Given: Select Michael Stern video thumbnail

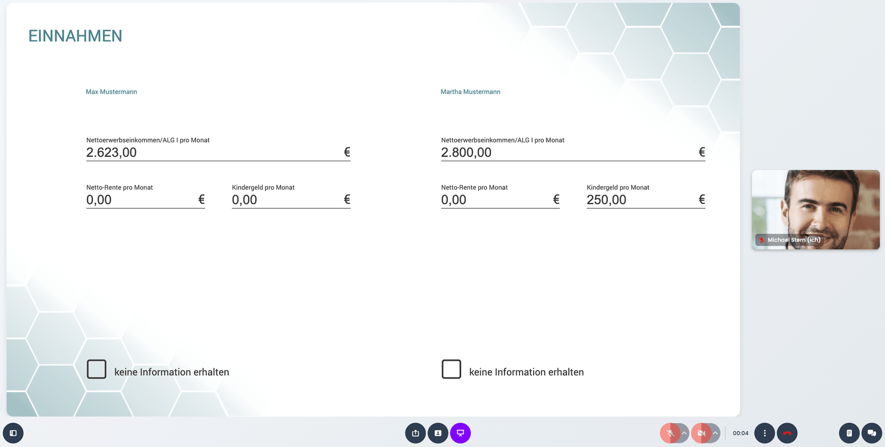Looking at the screenshot, I should (816, 210).
